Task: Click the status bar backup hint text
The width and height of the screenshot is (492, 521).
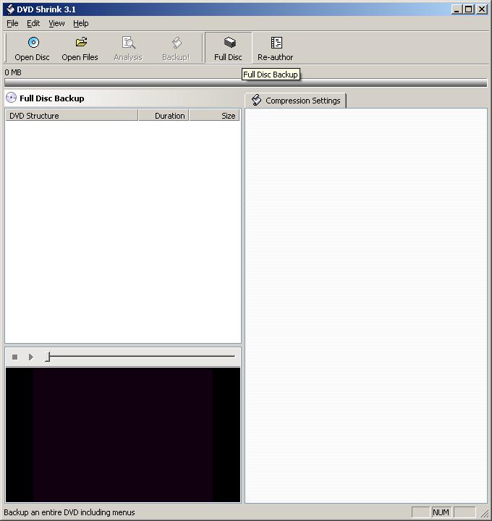Action: [x=69, y=512]
